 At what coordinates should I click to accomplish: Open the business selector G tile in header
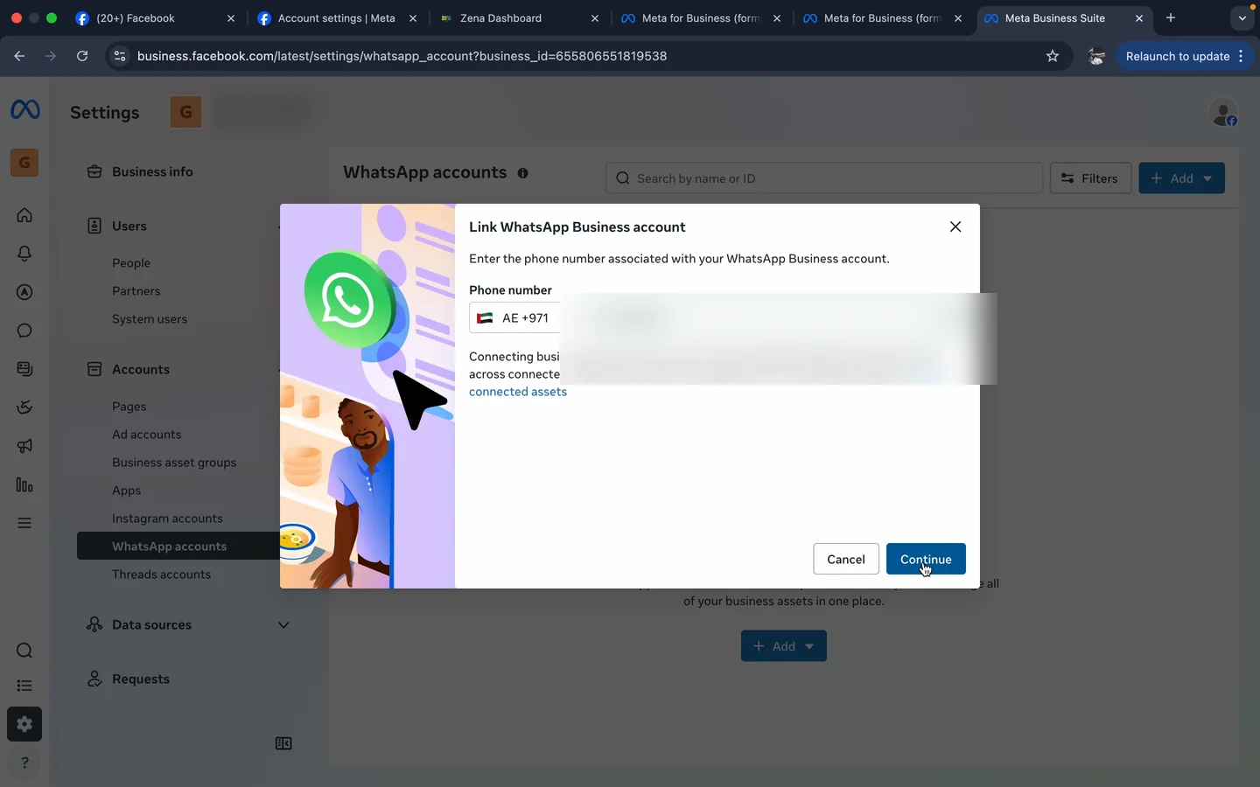click(x=185, y=112)
